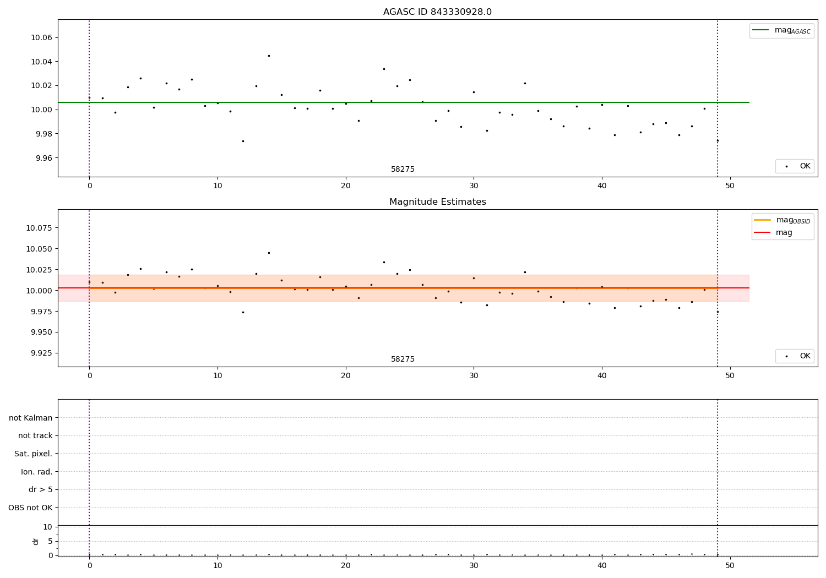Click the '5' tick label on dr axis
826x578 pixels.
pos(50,541)
